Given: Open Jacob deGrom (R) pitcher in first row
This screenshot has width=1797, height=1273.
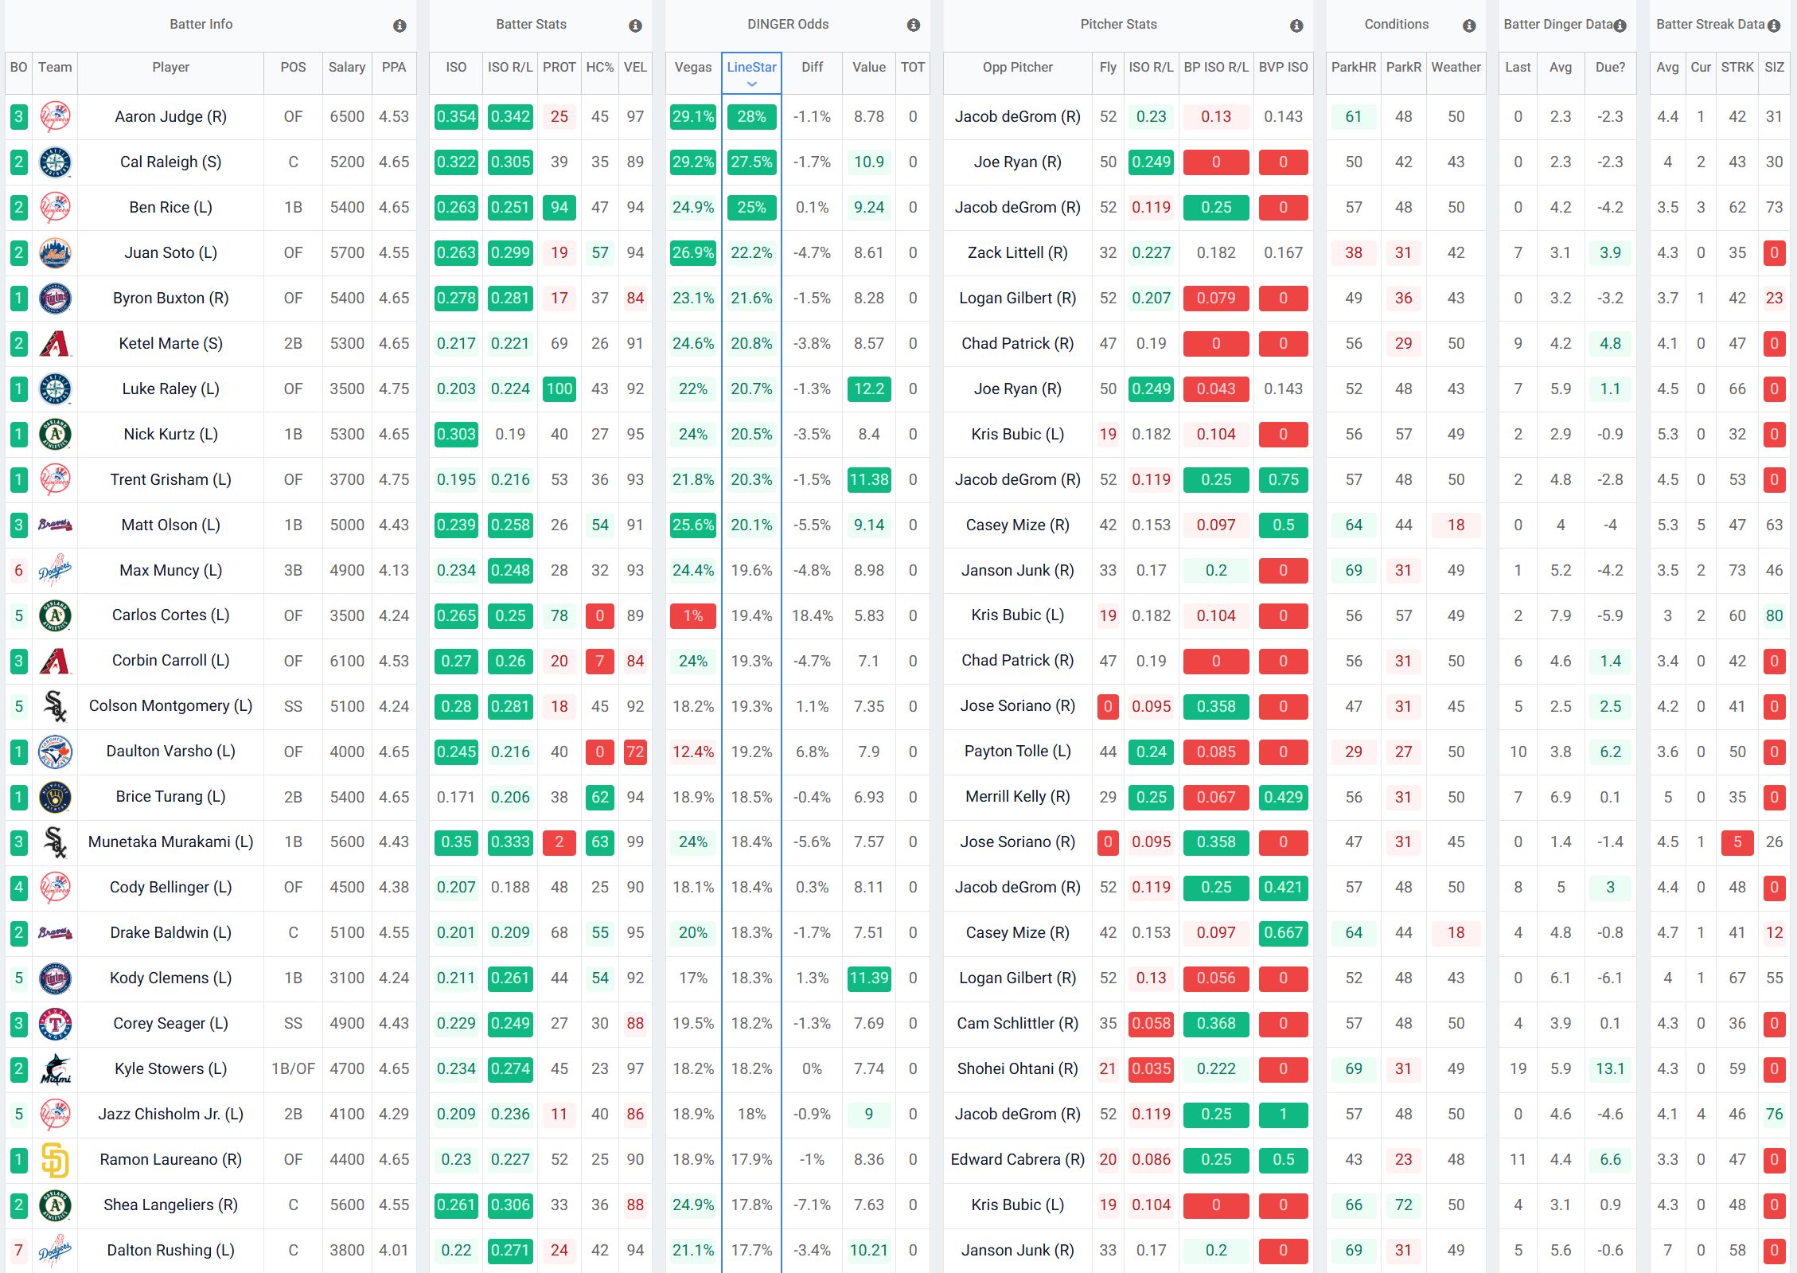Looking at the screenshot, I should (1017, 117).
